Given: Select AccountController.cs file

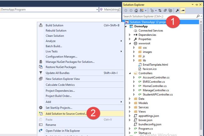Looking at the screenshot, I should click(x=156, y=78).
